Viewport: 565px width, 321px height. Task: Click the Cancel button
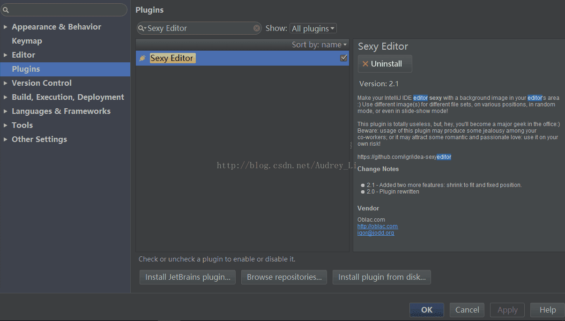[x=467, y=310]
